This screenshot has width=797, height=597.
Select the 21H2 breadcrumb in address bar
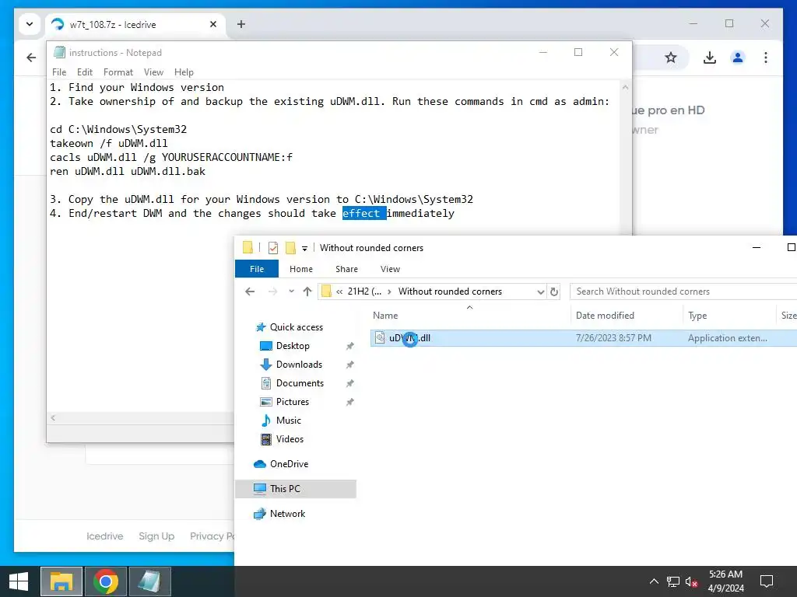point(364,292)
